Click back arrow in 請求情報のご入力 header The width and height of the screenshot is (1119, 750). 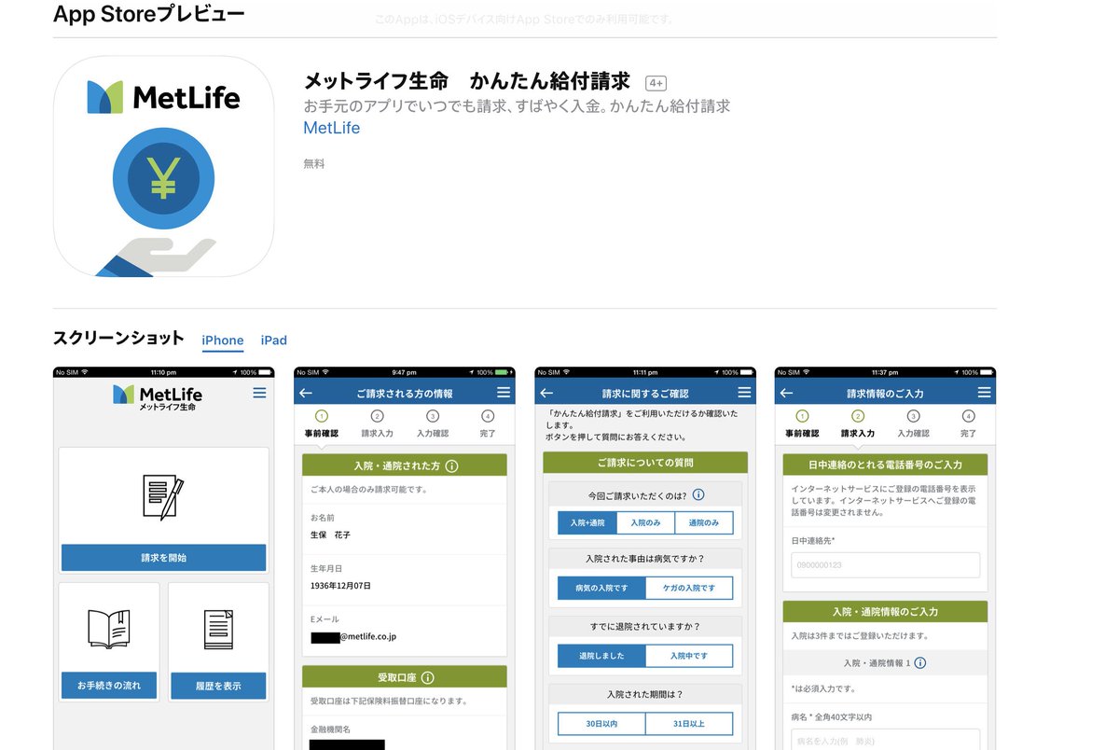click(786, 393)
